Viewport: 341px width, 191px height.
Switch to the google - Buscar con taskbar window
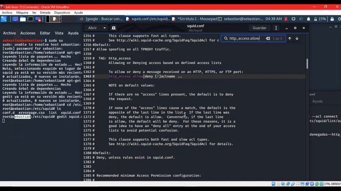point(101,19)
